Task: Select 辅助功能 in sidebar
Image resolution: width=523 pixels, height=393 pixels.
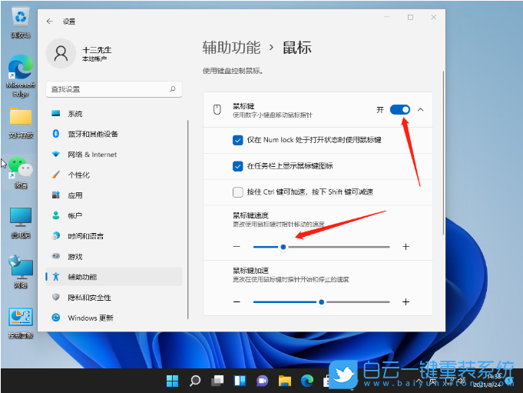Action: [114, 277]
